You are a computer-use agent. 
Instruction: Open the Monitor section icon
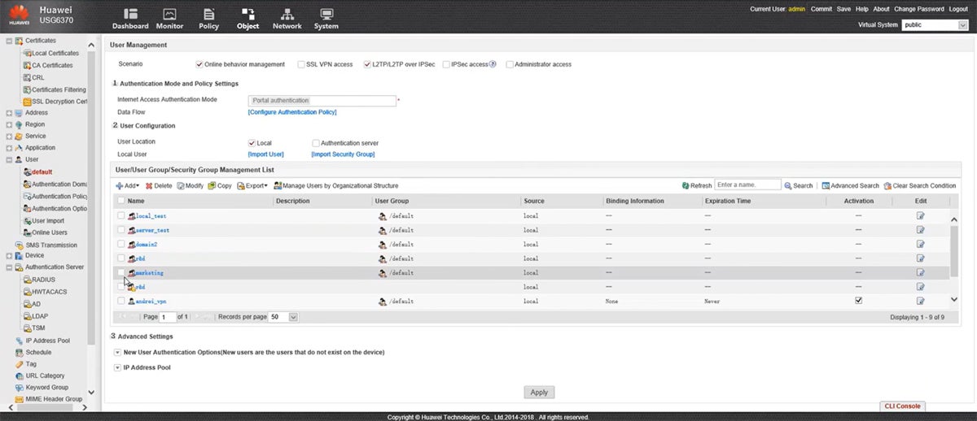click(169, 15)
